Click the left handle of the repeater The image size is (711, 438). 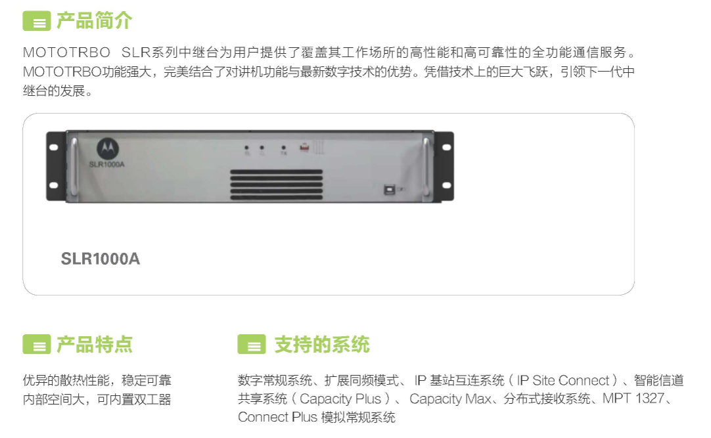[74, 167]
